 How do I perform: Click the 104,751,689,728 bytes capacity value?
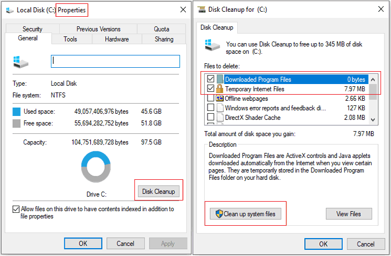coord(100,142)
